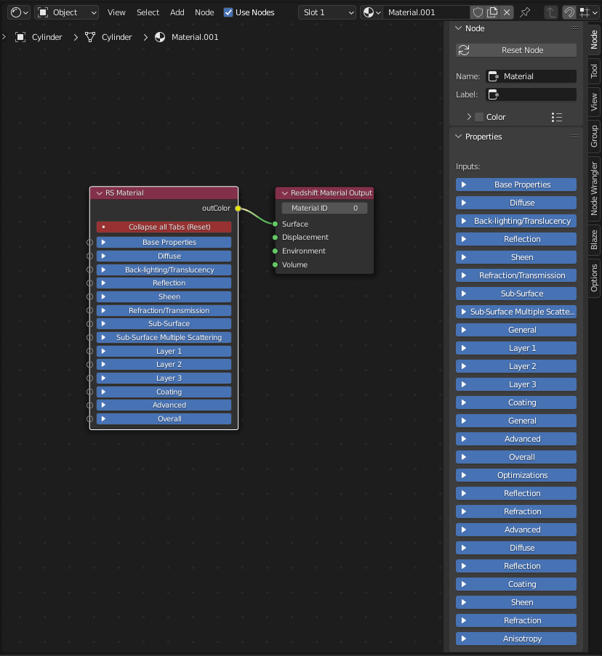Switch to the Group sidebar tab
Screen dimensions: 602x656
click(x=594, y=136)
